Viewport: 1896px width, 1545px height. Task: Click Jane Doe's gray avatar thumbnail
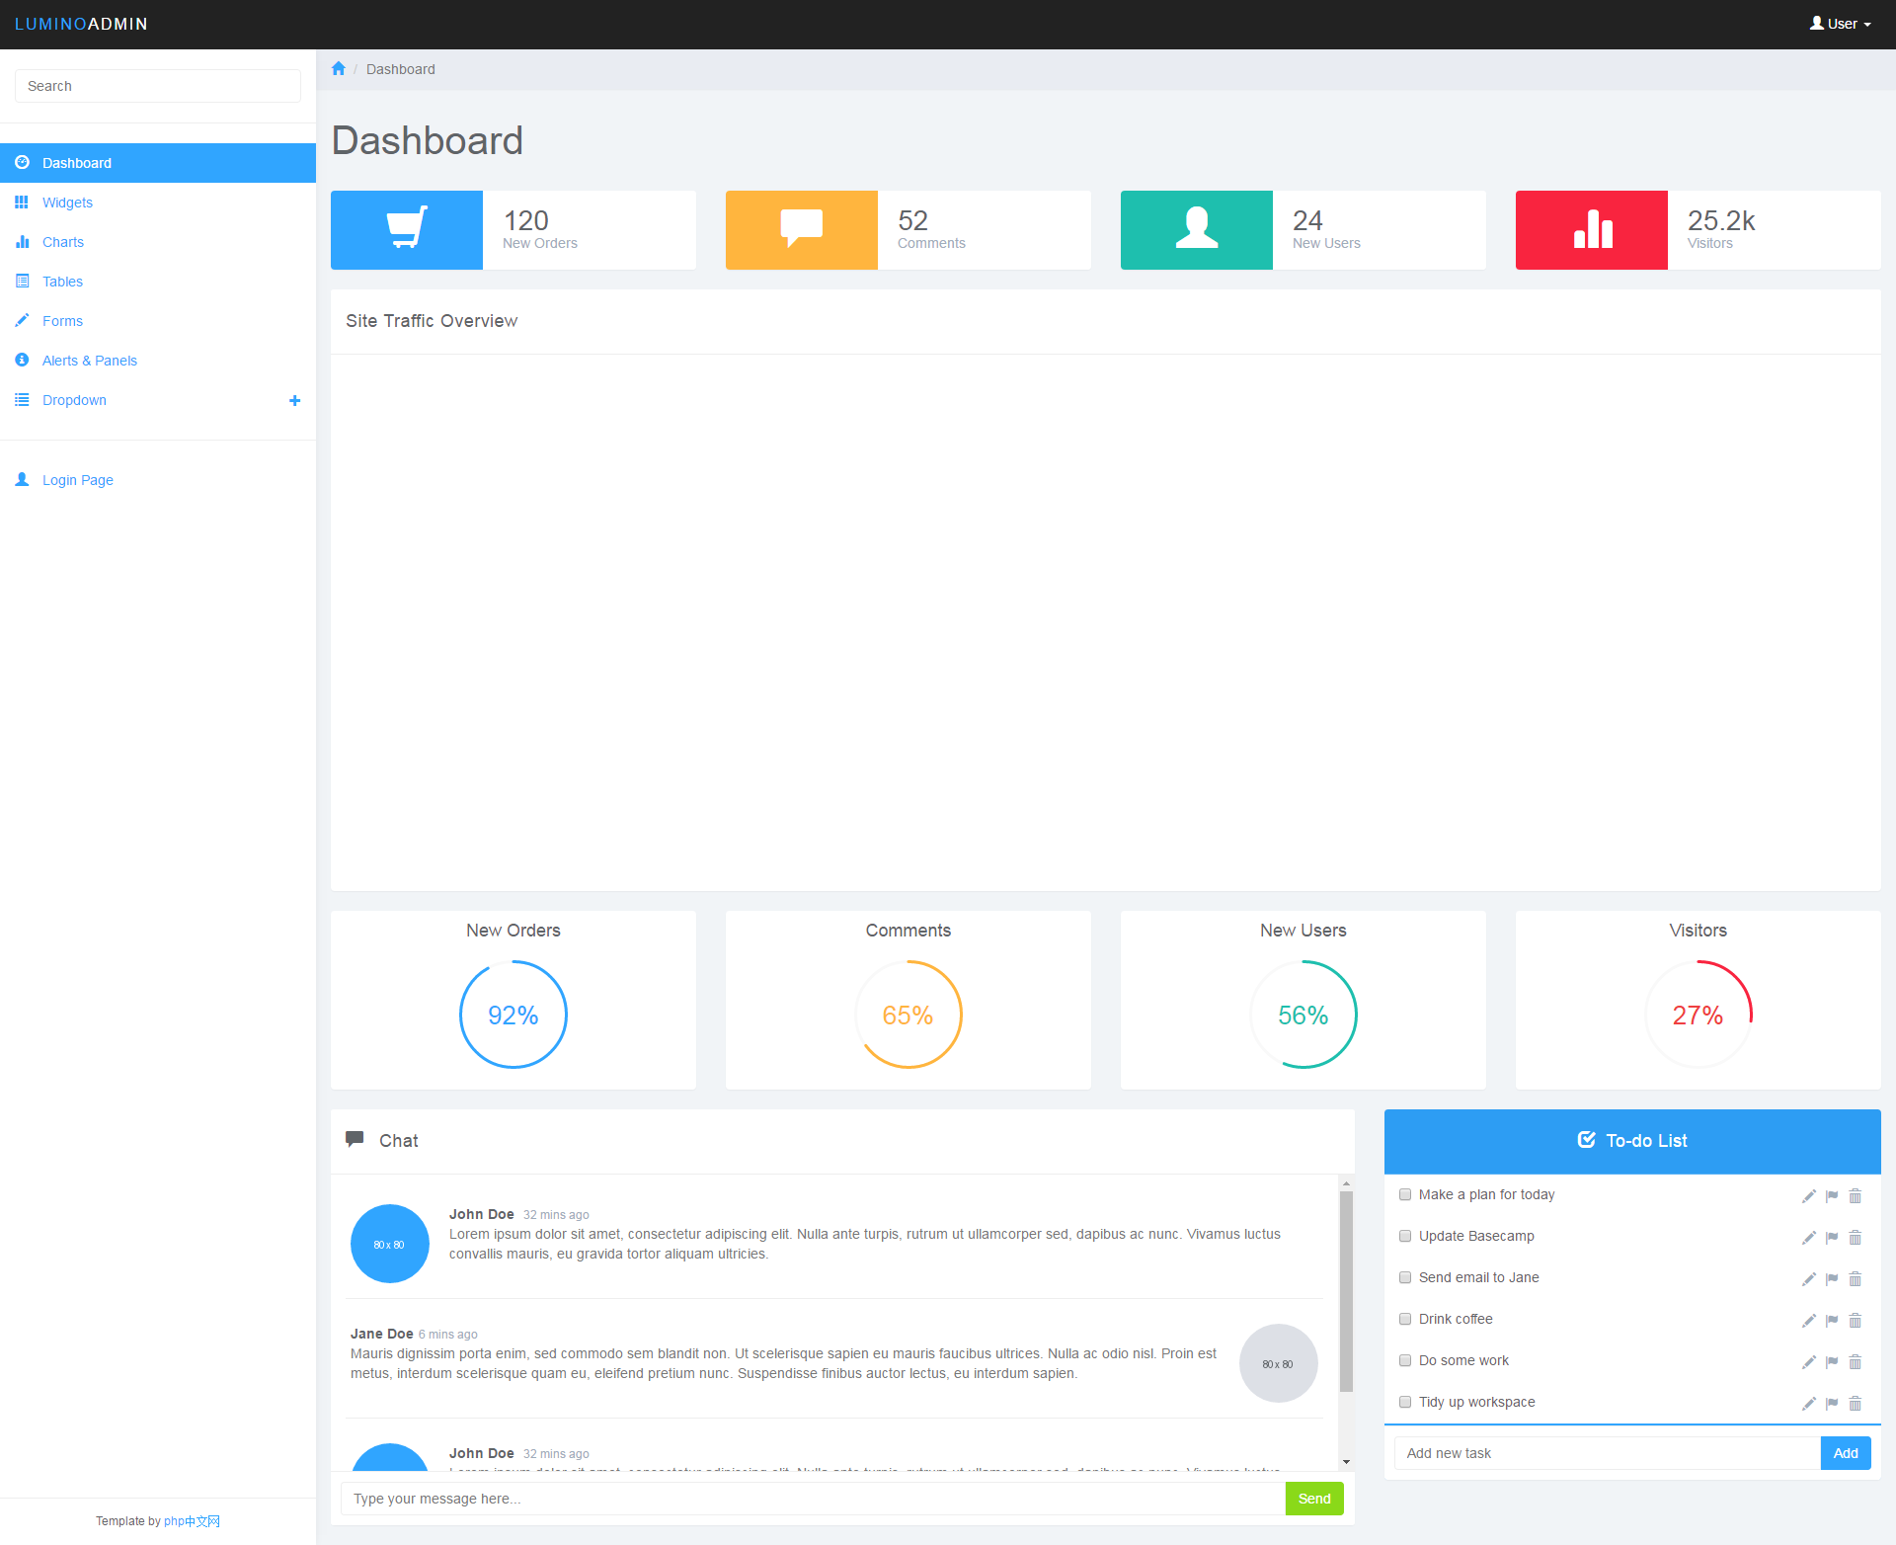1279,1363
